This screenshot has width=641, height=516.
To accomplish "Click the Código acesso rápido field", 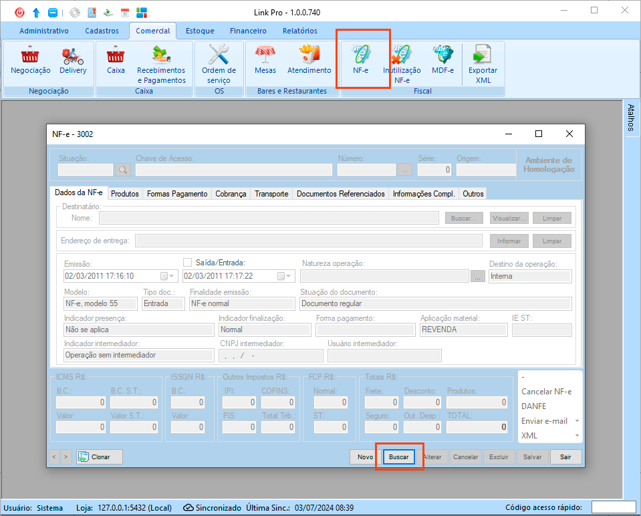I will [613, 507].
